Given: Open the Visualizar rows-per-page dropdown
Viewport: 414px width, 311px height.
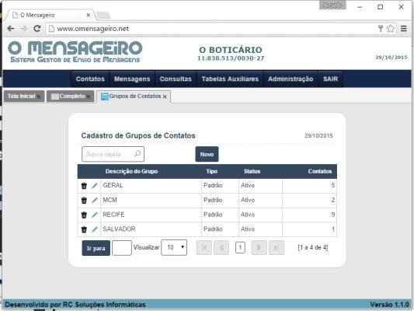Looking at the screenshot, I should (174, 247).
